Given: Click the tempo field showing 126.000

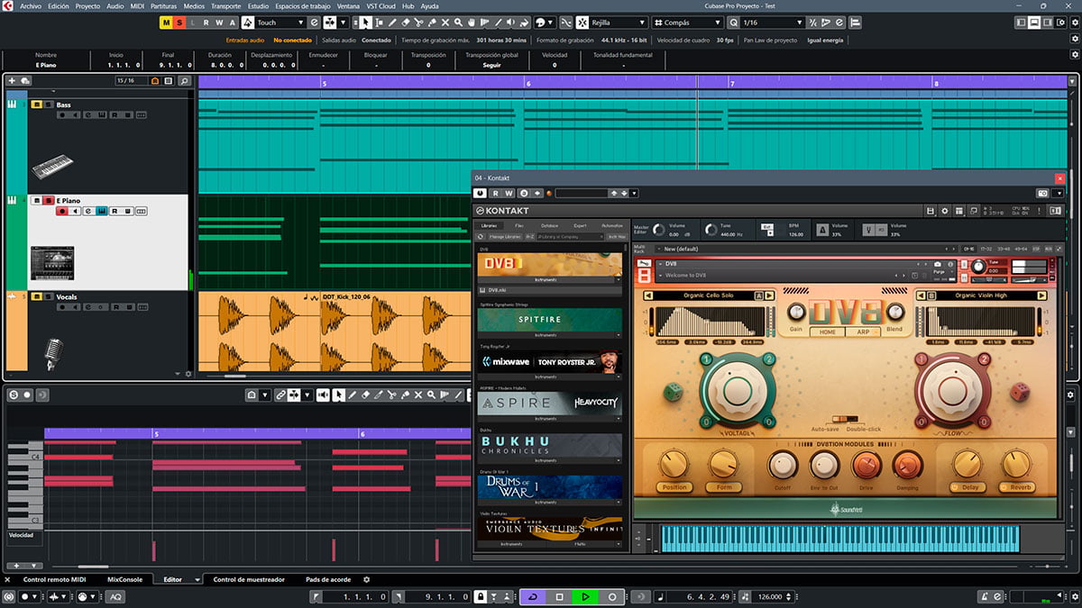Looking at the screenshot, I should 772,596.
